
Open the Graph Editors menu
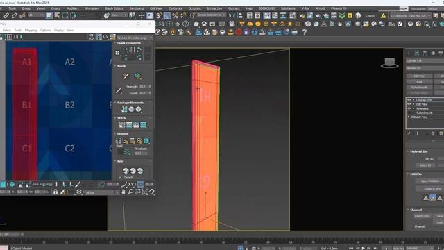(114, 8)
